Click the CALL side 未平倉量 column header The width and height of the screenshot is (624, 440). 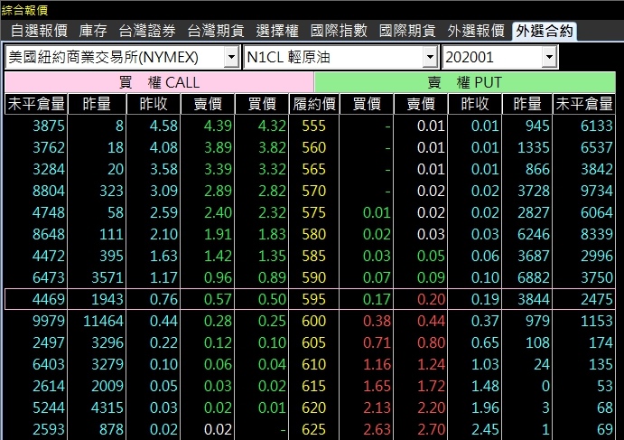pos(36,104)
